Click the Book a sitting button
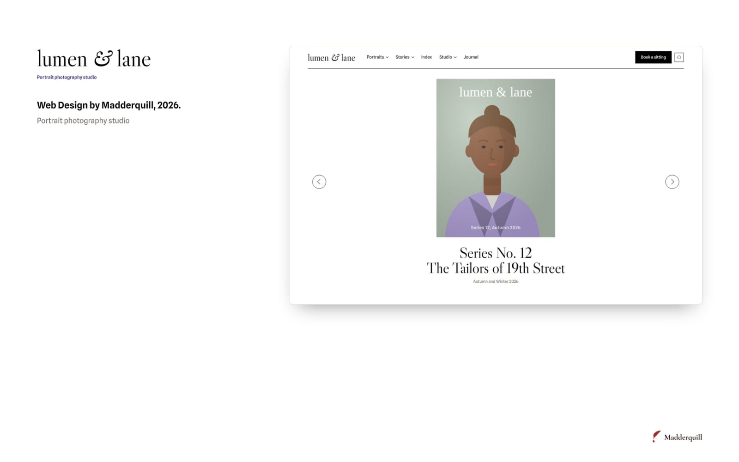The width and height of the screenshot is (739, 462). (653, 57)
